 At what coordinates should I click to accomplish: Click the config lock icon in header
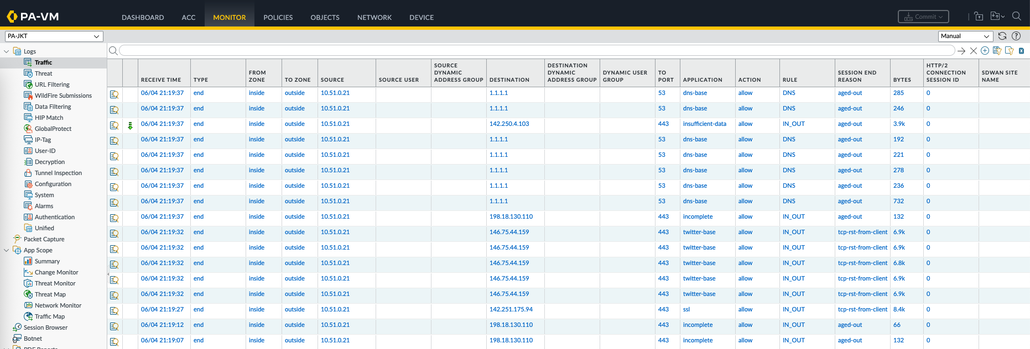[979, 17]
